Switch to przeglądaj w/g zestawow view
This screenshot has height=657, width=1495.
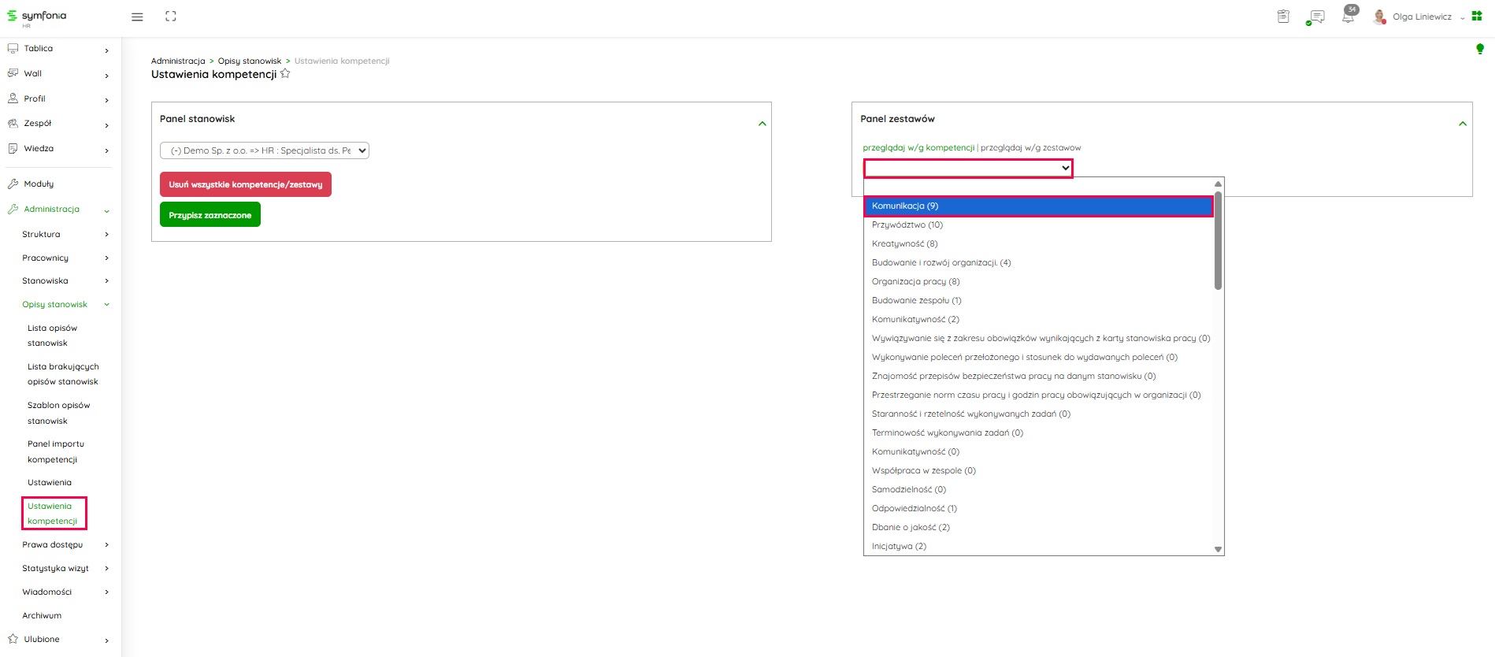click(x=1030, y=148)
